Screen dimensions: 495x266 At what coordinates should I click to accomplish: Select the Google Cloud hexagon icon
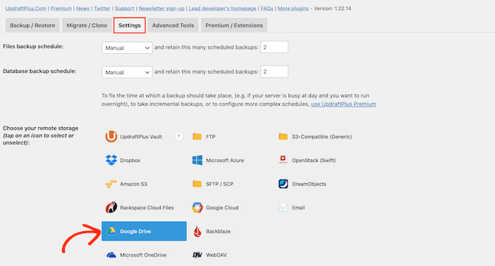coord(197,207)
